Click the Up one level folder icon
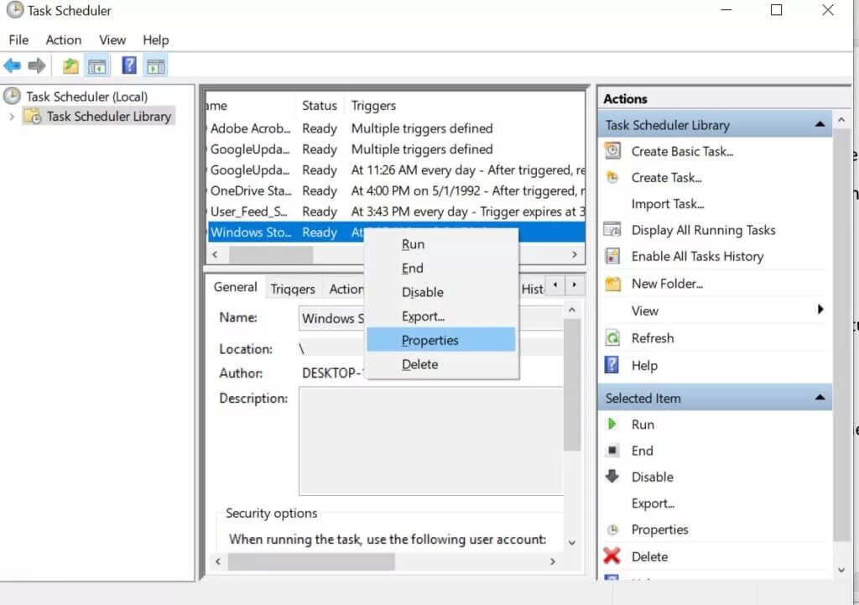The width and height of the screenshot is (859, 605). (x=70, y=66)
